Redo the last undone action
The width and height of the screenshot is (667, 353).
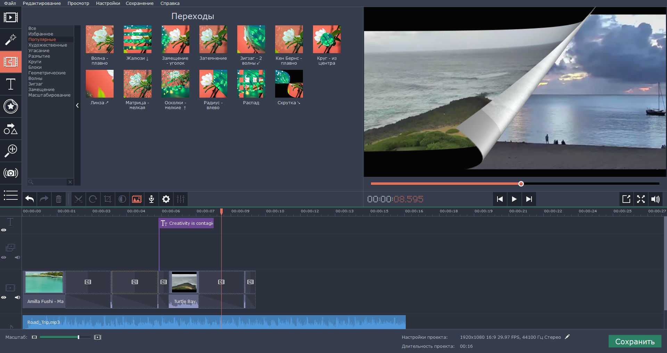point(44,199)
